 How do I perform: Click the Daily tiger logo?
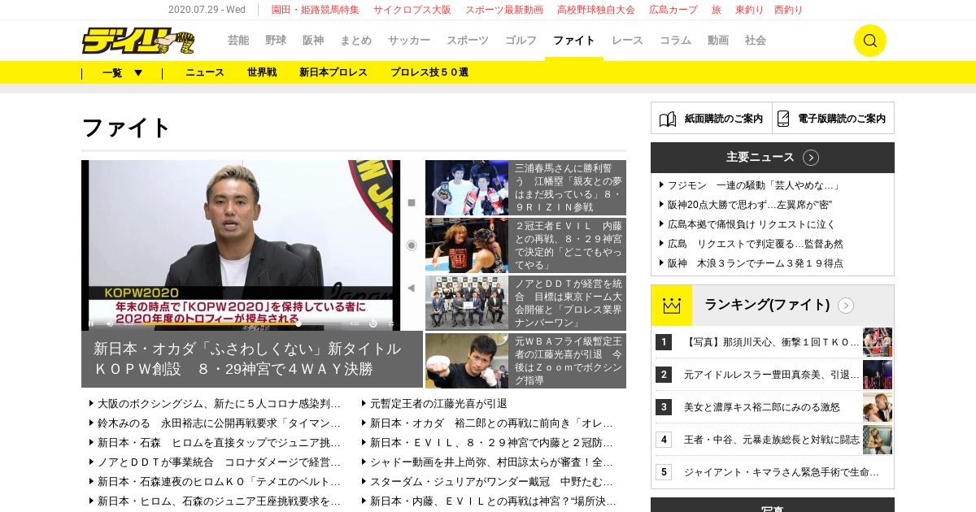[x=137, y=41]
